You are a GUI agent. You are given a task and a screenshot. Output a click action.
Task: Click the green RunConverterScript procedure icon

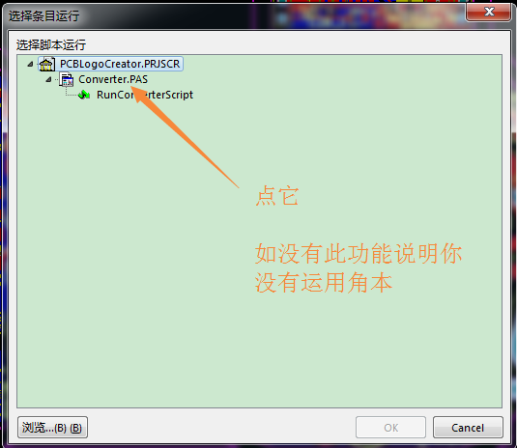84,95
